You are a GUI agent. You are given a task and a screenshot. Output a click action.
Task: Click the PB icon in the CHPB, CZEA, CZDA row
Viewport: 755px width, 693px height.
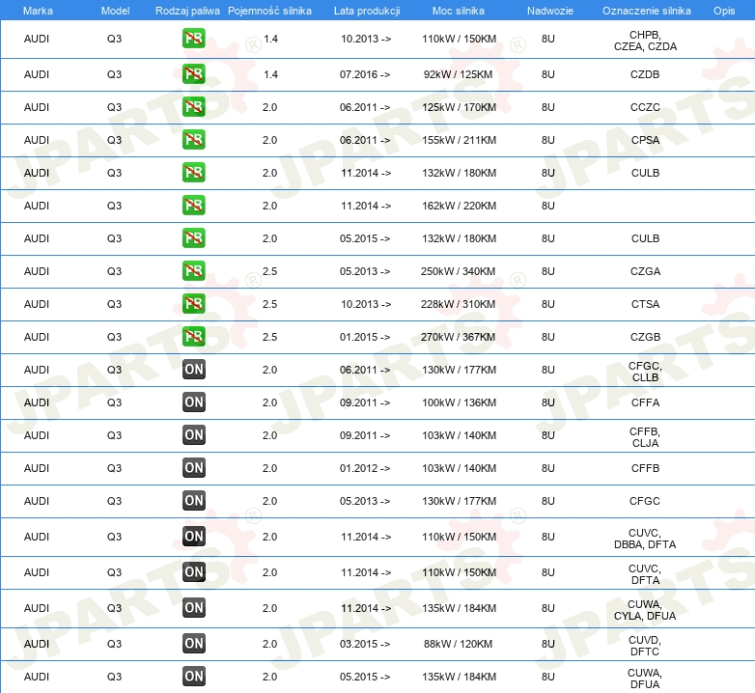click(194, 39)
